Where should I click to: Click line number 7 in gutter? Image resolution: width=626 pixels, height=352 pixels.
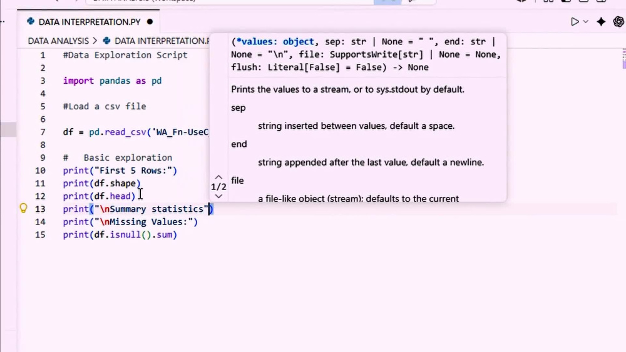(43, 132)
